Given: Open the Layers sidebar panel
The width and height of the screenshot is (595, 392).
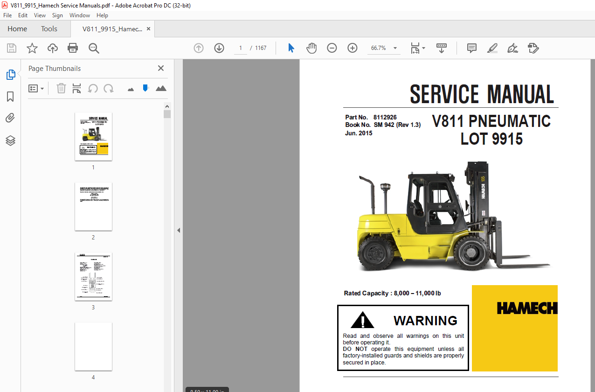Looking at the screenshot, I should tap(10, 140).
